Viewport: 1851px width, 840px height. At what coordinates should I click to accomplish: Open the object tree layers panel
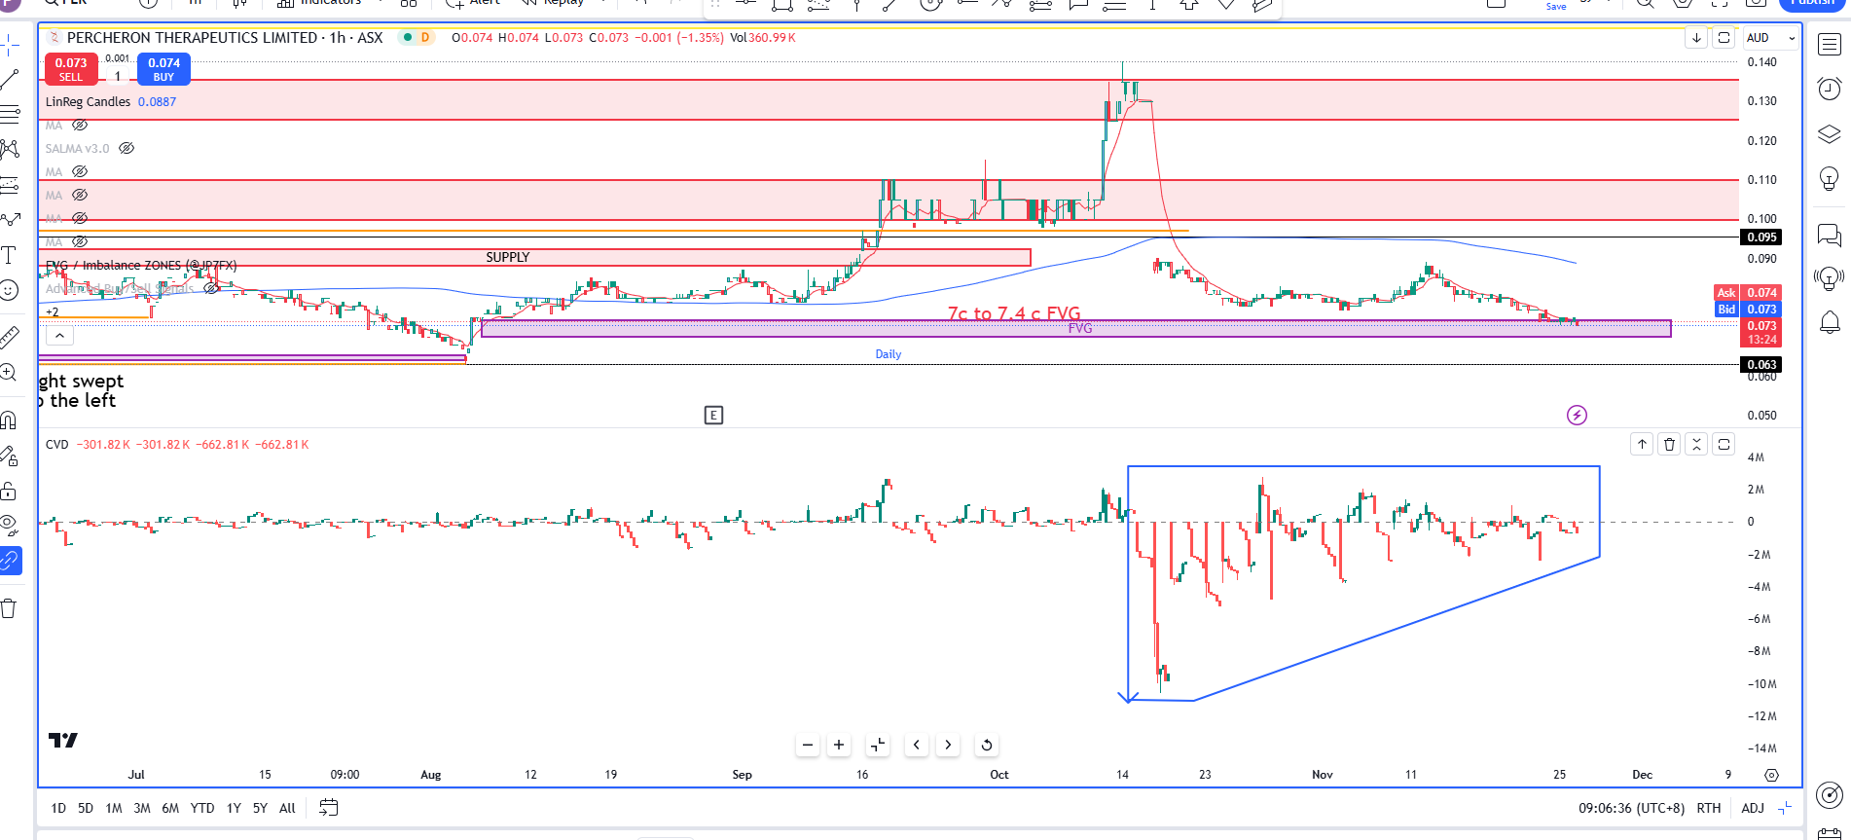[x=1830, y=134]
